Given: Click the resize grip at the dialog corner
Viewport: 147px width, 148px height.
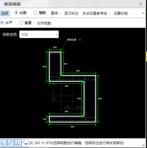Looking at the screenshot, I should [143, 145].
